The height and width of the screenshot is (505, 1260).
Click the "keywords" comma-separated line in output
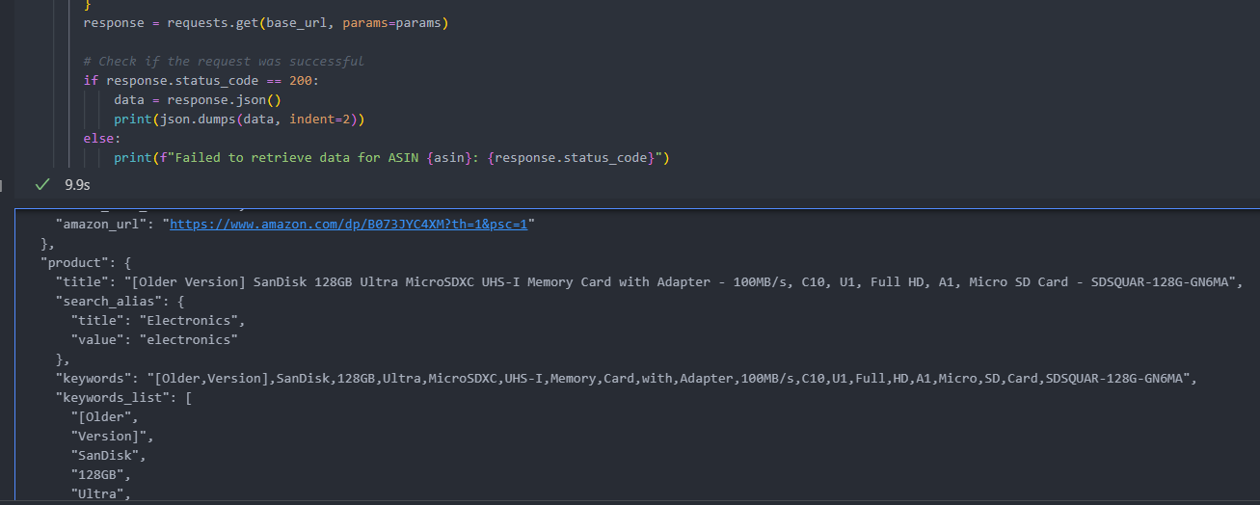[627, 378]
